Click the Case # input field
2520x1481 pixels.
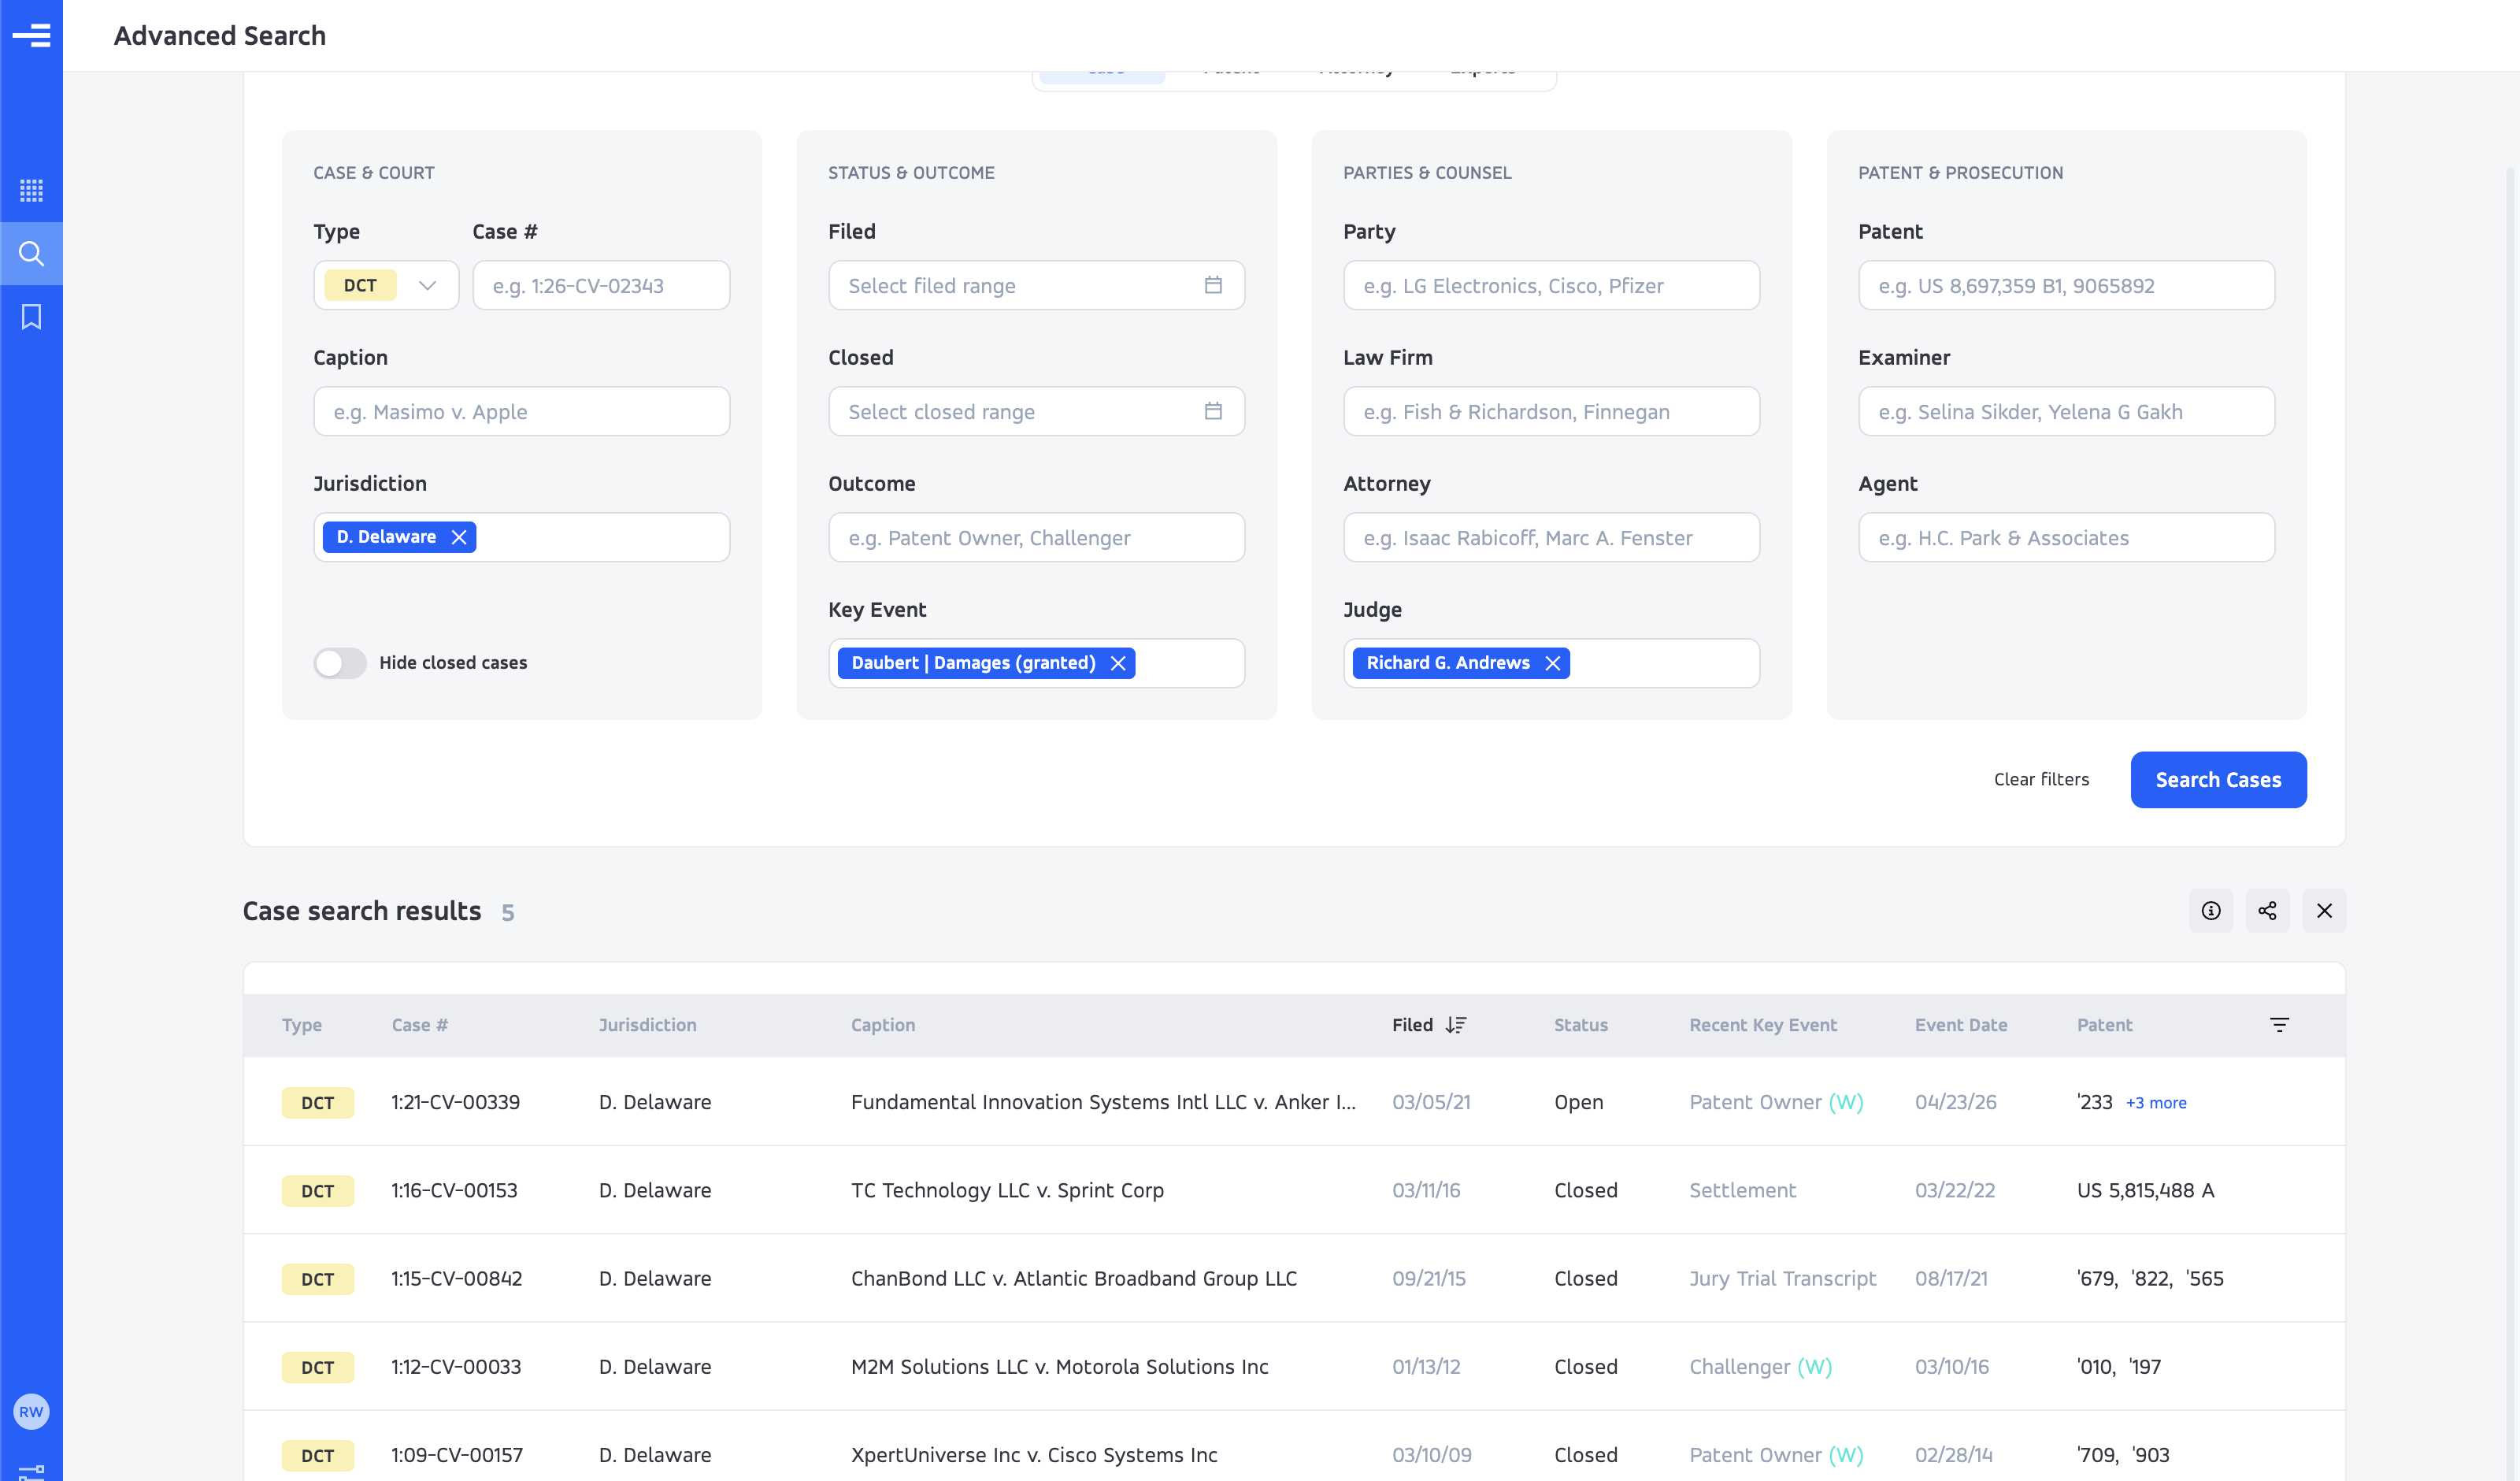coord(601,285)
